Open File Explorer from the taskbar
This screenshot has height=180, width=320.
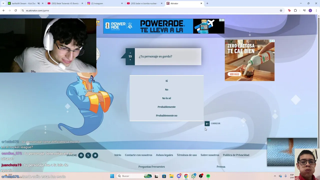pyautogui.click(x=171, y=176)
